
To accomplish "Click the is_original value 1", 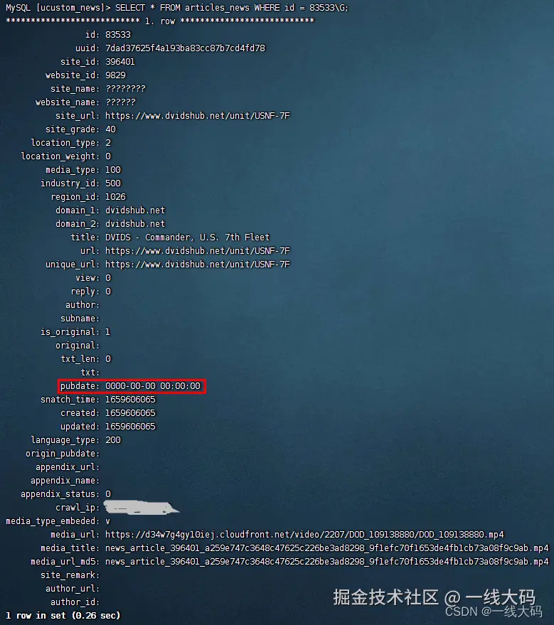I will [x=107, y=332].
